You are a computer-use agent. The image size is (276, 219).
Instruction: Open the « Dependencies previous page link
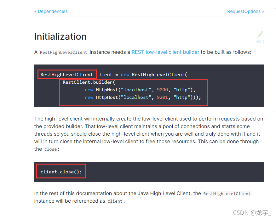pos(51,11)
